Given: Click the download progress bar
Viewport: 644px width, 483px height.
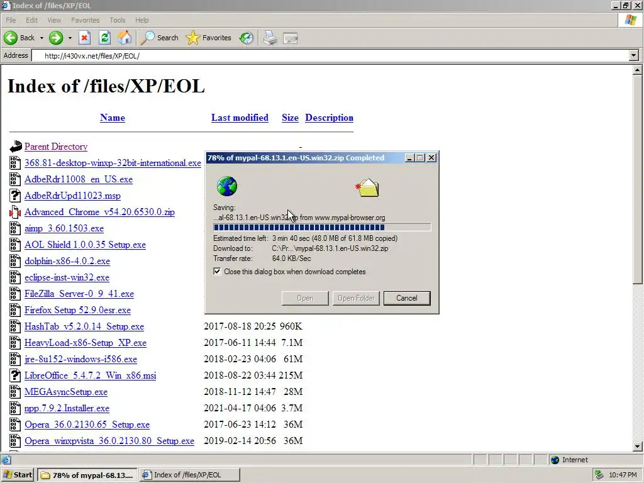Looking at the screenshot, I should pyautogui.click(x=322, y=227).
